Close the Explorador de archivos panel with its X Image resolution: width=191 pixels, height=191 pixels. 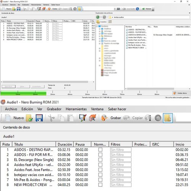pos(189,13)
